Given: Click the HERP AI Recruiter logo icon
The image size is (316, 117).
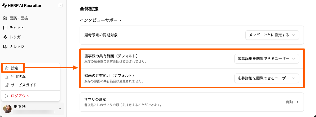Looking at the screenshot, I should (x=4, y=6).
